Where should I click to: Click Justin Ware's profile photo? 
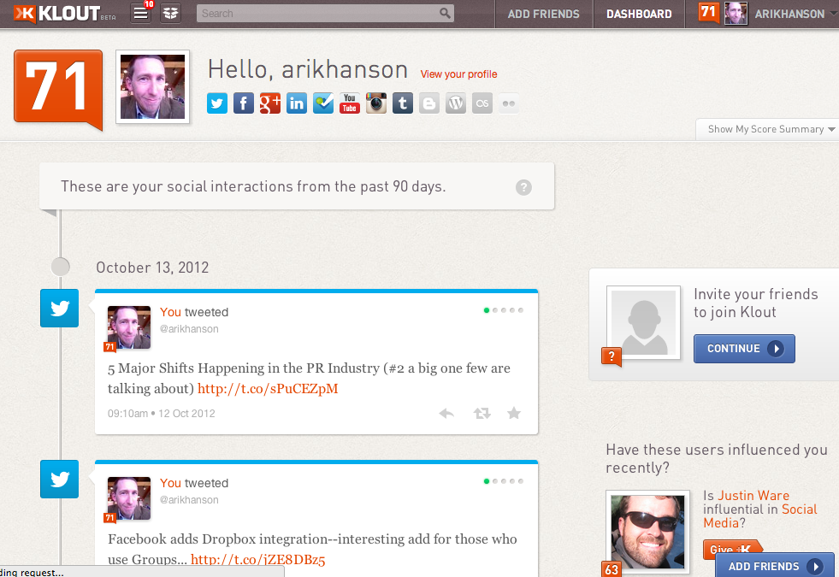[647, 532]
